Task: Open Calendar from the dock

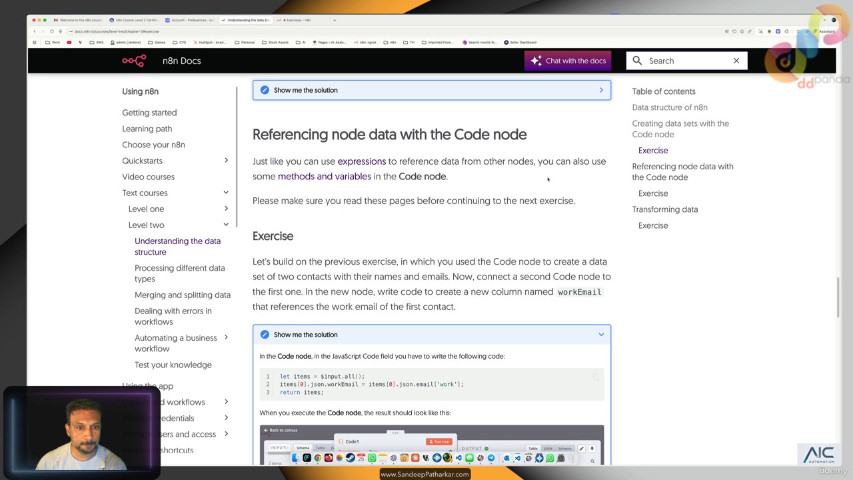Action: [x=361, y=458]
